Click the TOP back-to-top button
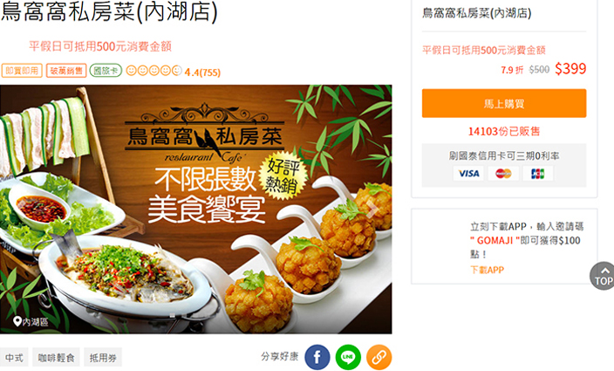The image size is (614, 371). (x=603, y=276)
